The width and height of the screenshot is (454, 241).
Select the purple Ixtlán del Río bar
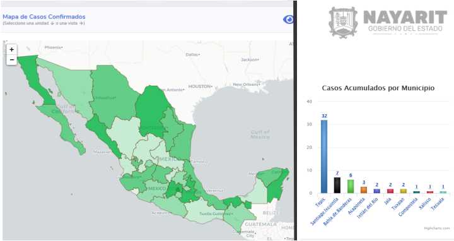click(x=376, y=191)
